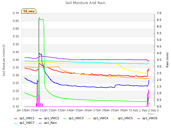171x128 pixels.
Task: Click the orange sp1_VWC4 legend swatch
Action: (x=90, y=118)
